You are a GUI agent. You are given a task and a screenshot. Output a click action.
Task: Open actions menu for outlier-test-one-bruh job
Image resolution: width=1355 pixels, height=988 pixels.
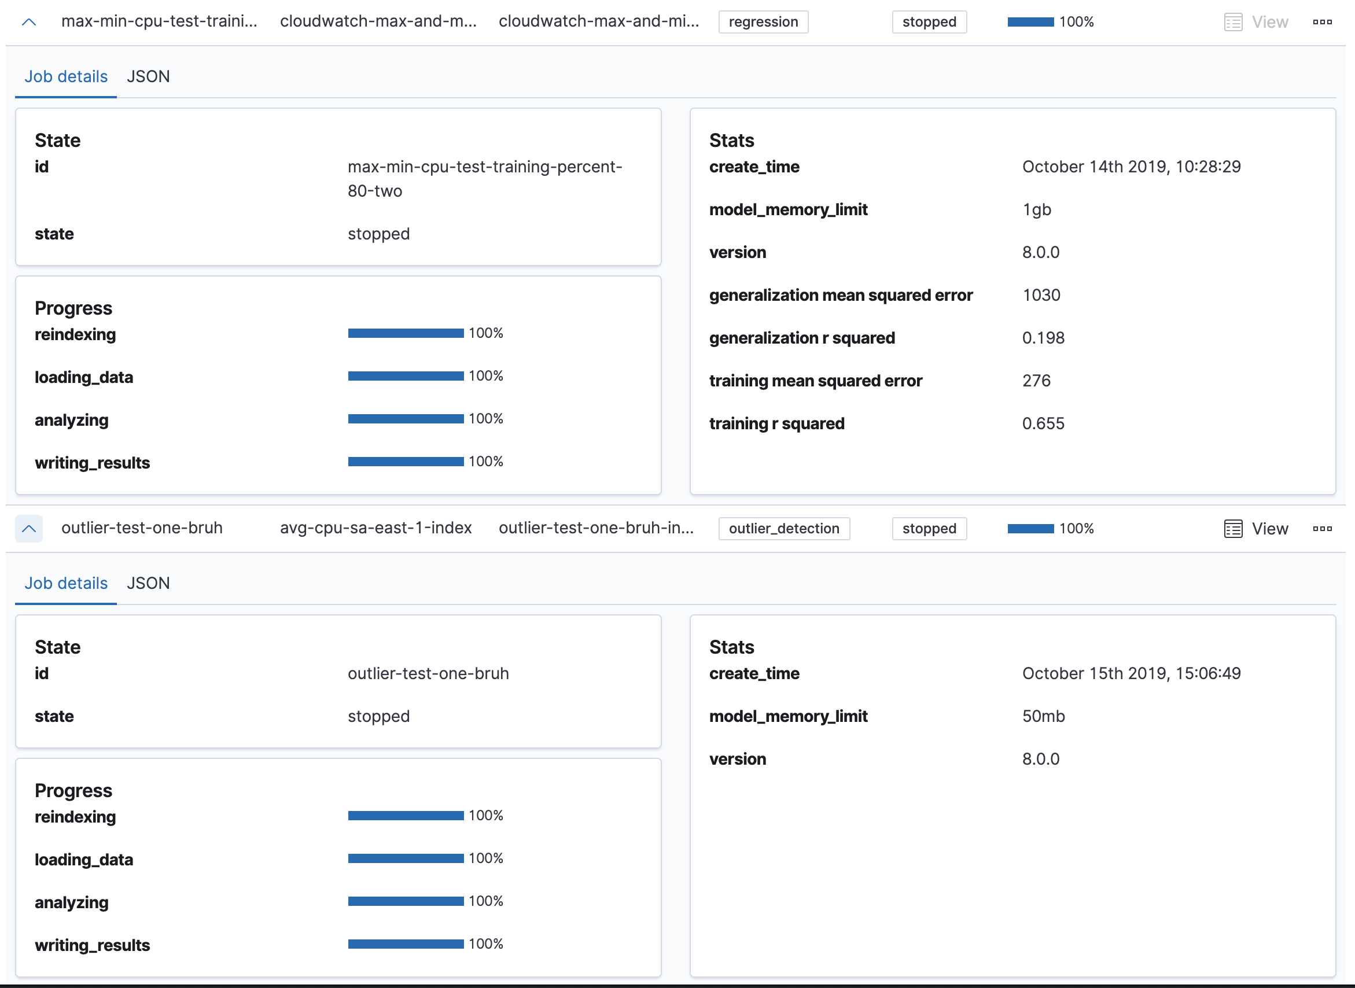point(1322,529)
